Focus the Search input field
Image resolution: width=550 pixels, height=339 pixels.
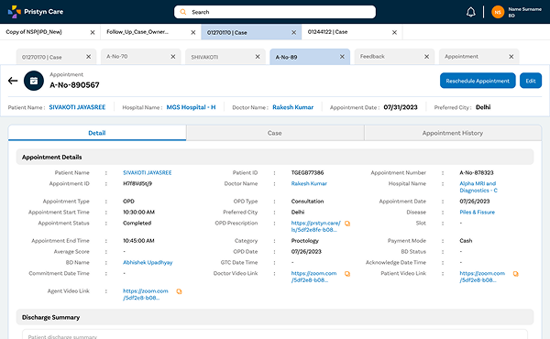pyautogui.click(x=275, y=12)
